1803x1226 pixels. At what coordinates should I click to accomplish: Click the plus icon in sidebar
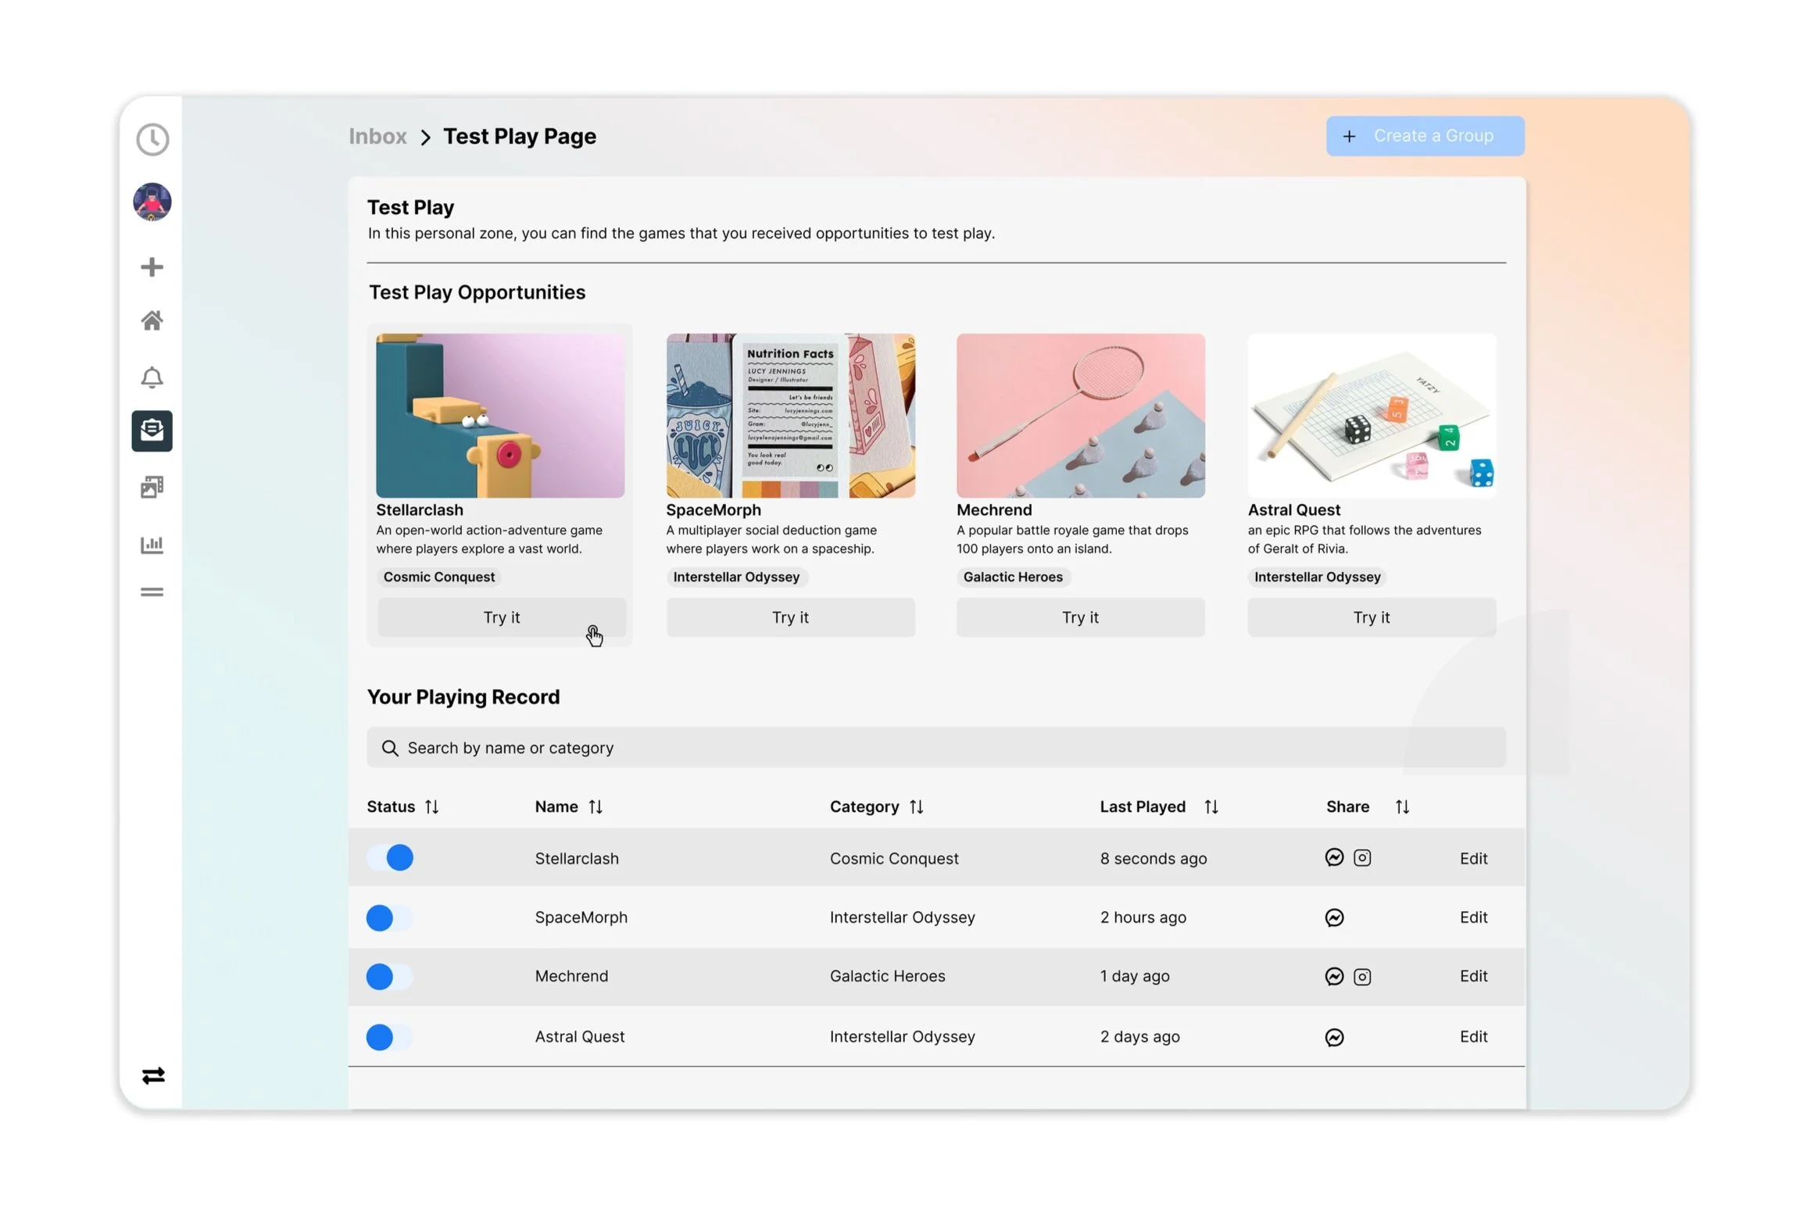point(152,267)
